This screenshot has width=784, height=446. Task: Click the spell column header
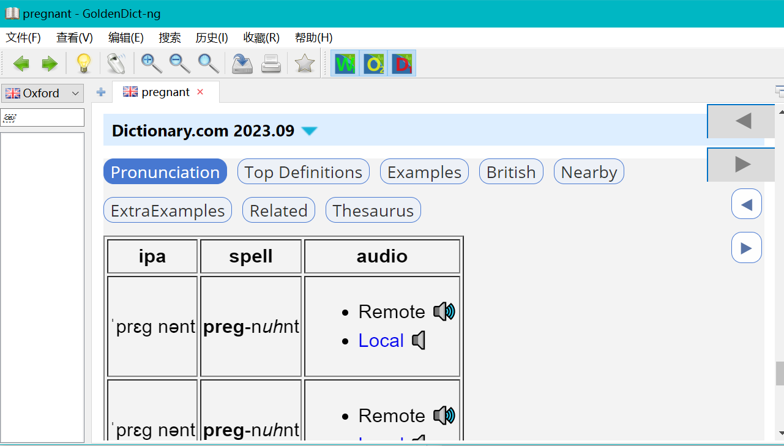[251, 256]
